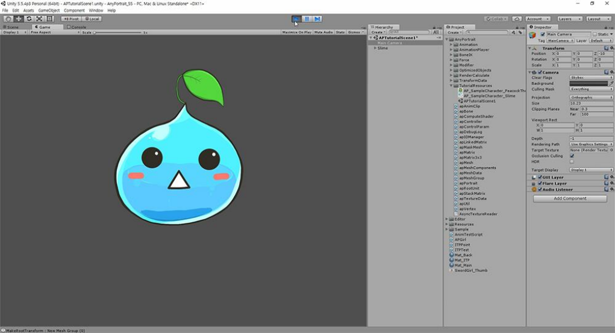Image resolution: width=615 pixels, height=333 pixels.
Task: Open GUI Layer help icon
Action: point(607,177)
